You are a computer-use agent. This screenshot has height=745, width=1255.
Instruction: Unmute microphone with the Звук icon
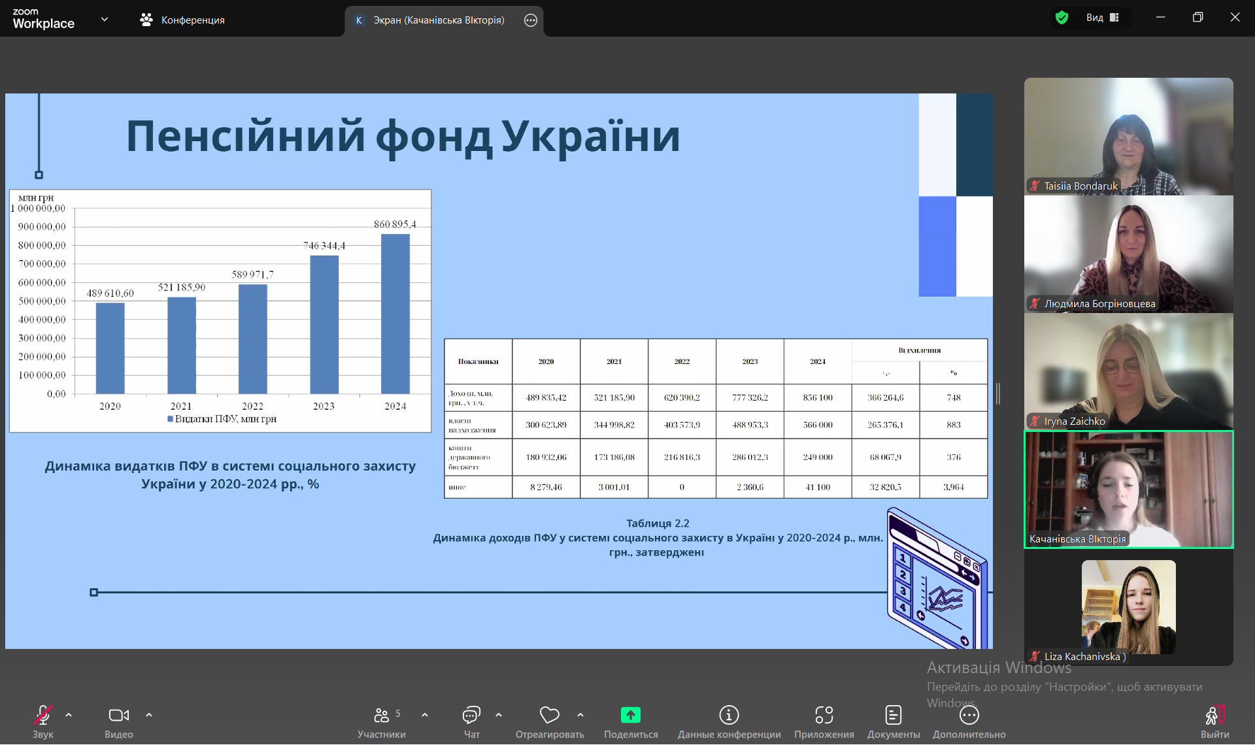(x=42, y=716)
